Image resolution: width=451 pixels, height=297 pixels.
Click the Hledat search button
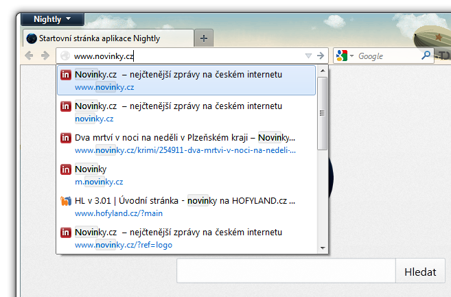[x=420, y=272]
